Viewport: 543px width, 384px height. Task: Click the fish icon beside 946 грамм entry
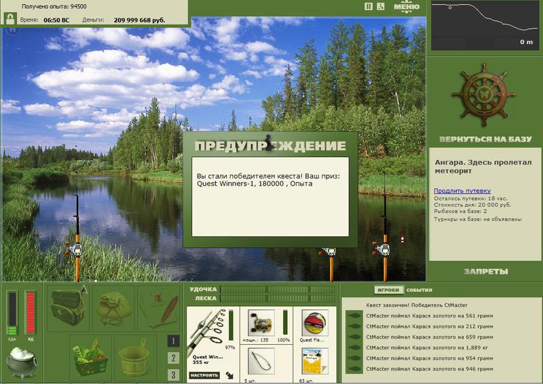354,369
